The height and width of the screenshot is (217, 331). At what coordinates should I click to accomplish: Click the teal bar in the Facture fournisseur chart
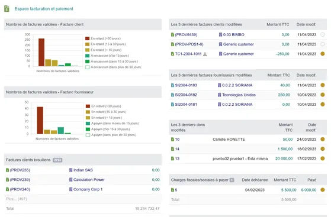click(61, 131)
